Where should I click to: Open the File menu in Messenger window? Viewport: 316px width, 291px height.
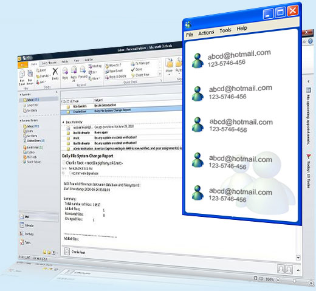tap(190, 35)
